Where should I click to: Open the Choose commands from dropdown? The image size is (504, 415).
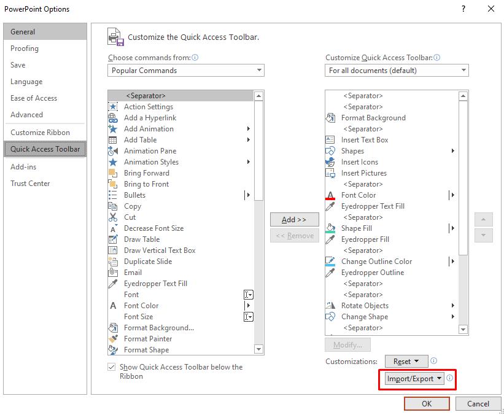(186, 71)
